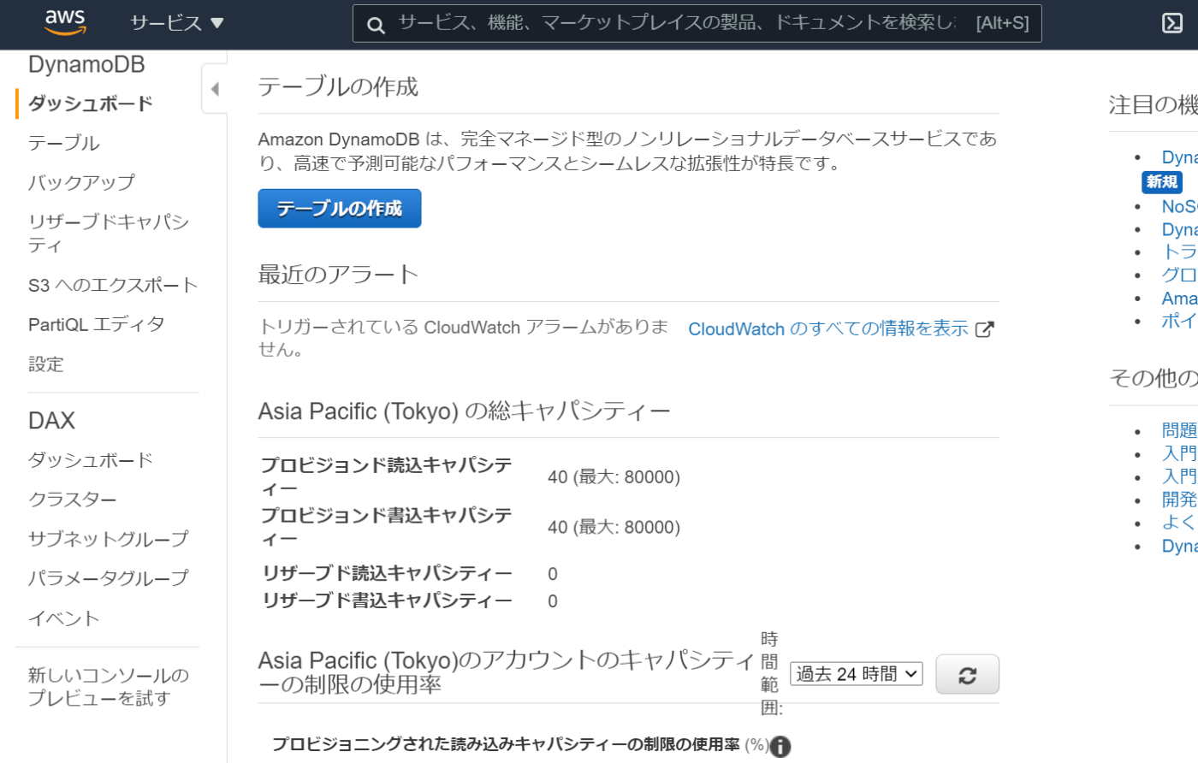The image size is (1198, 763).
Task: Open サブネットグループ under DAX
Action: click(109, 539)
